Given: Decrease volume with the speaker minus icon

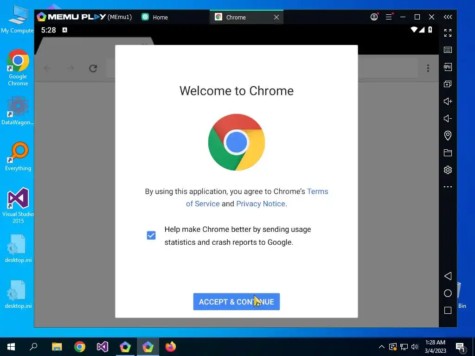Looking at the screenshot, I should [448, 118].
